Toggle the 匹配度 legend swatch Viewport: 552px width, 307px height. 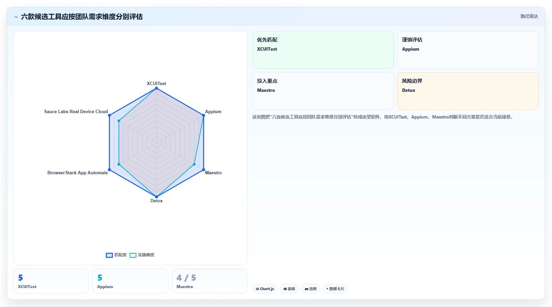tap(109, 255)
